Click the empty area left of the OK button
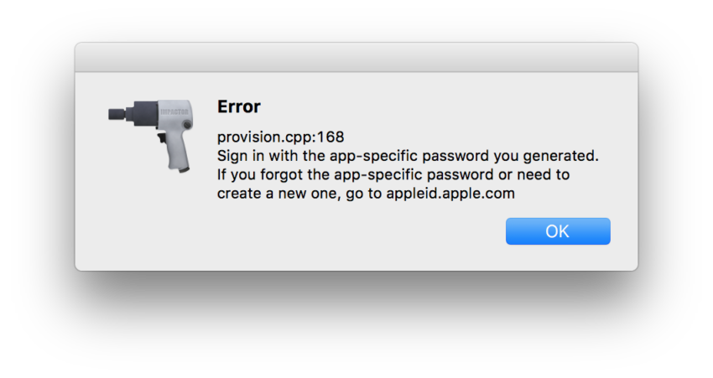The width and height of the screenshot is (713, 378). [336, 231]
